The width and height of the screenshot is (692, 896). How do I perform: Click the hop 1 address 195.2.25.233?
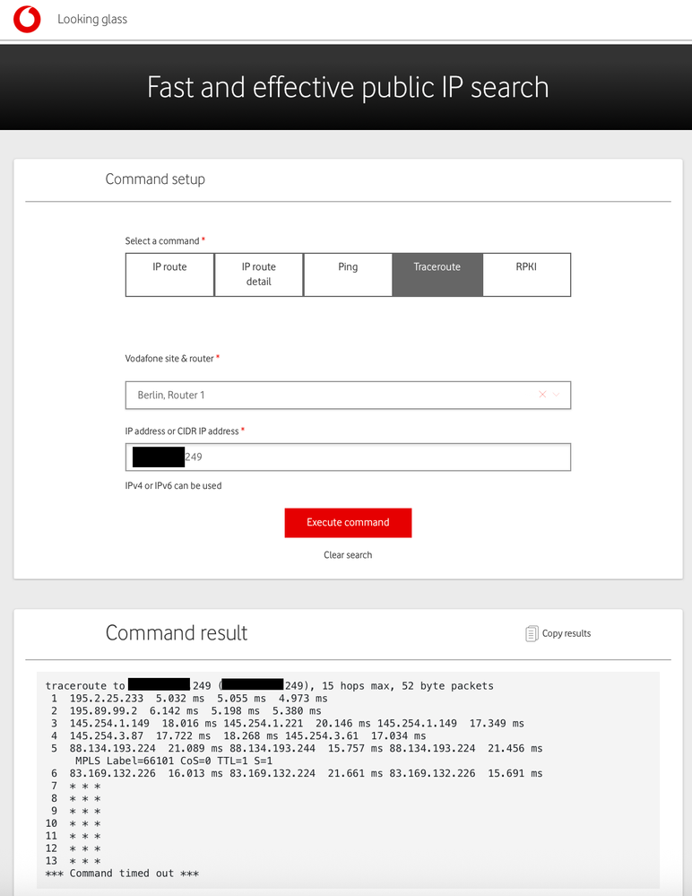(106, 699)
